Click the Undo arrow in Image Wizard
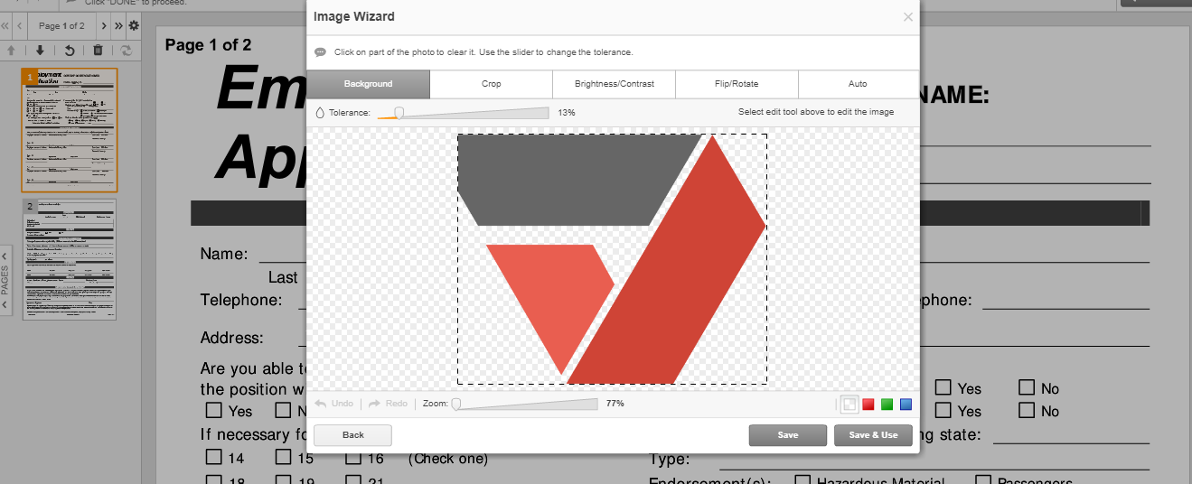 320,404
